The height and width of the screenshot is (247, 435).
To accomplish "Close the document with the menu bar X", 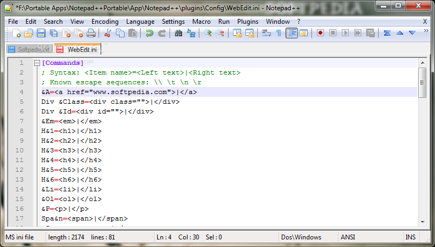I will [425, 22].
